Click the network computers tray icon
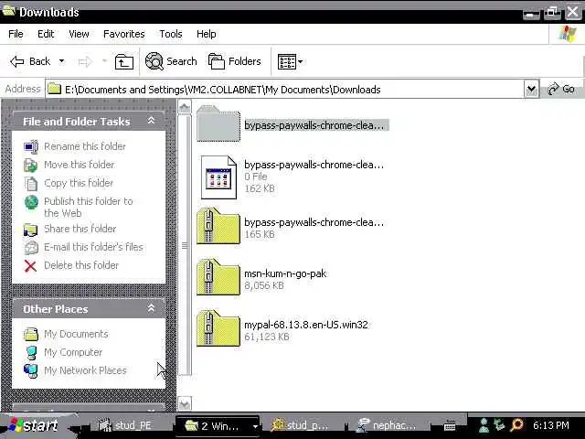The height and width of the screenshot is (439, 585). pyautogui.click(x=499, y=425)
